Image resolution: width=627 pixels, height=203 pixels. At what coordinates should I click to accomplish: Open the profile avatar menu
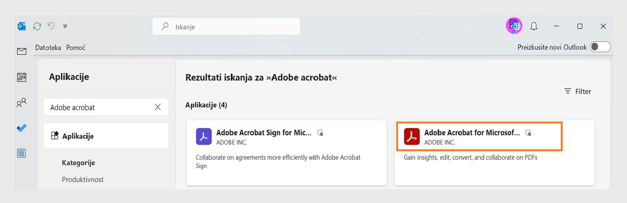[x=514, y=26]
